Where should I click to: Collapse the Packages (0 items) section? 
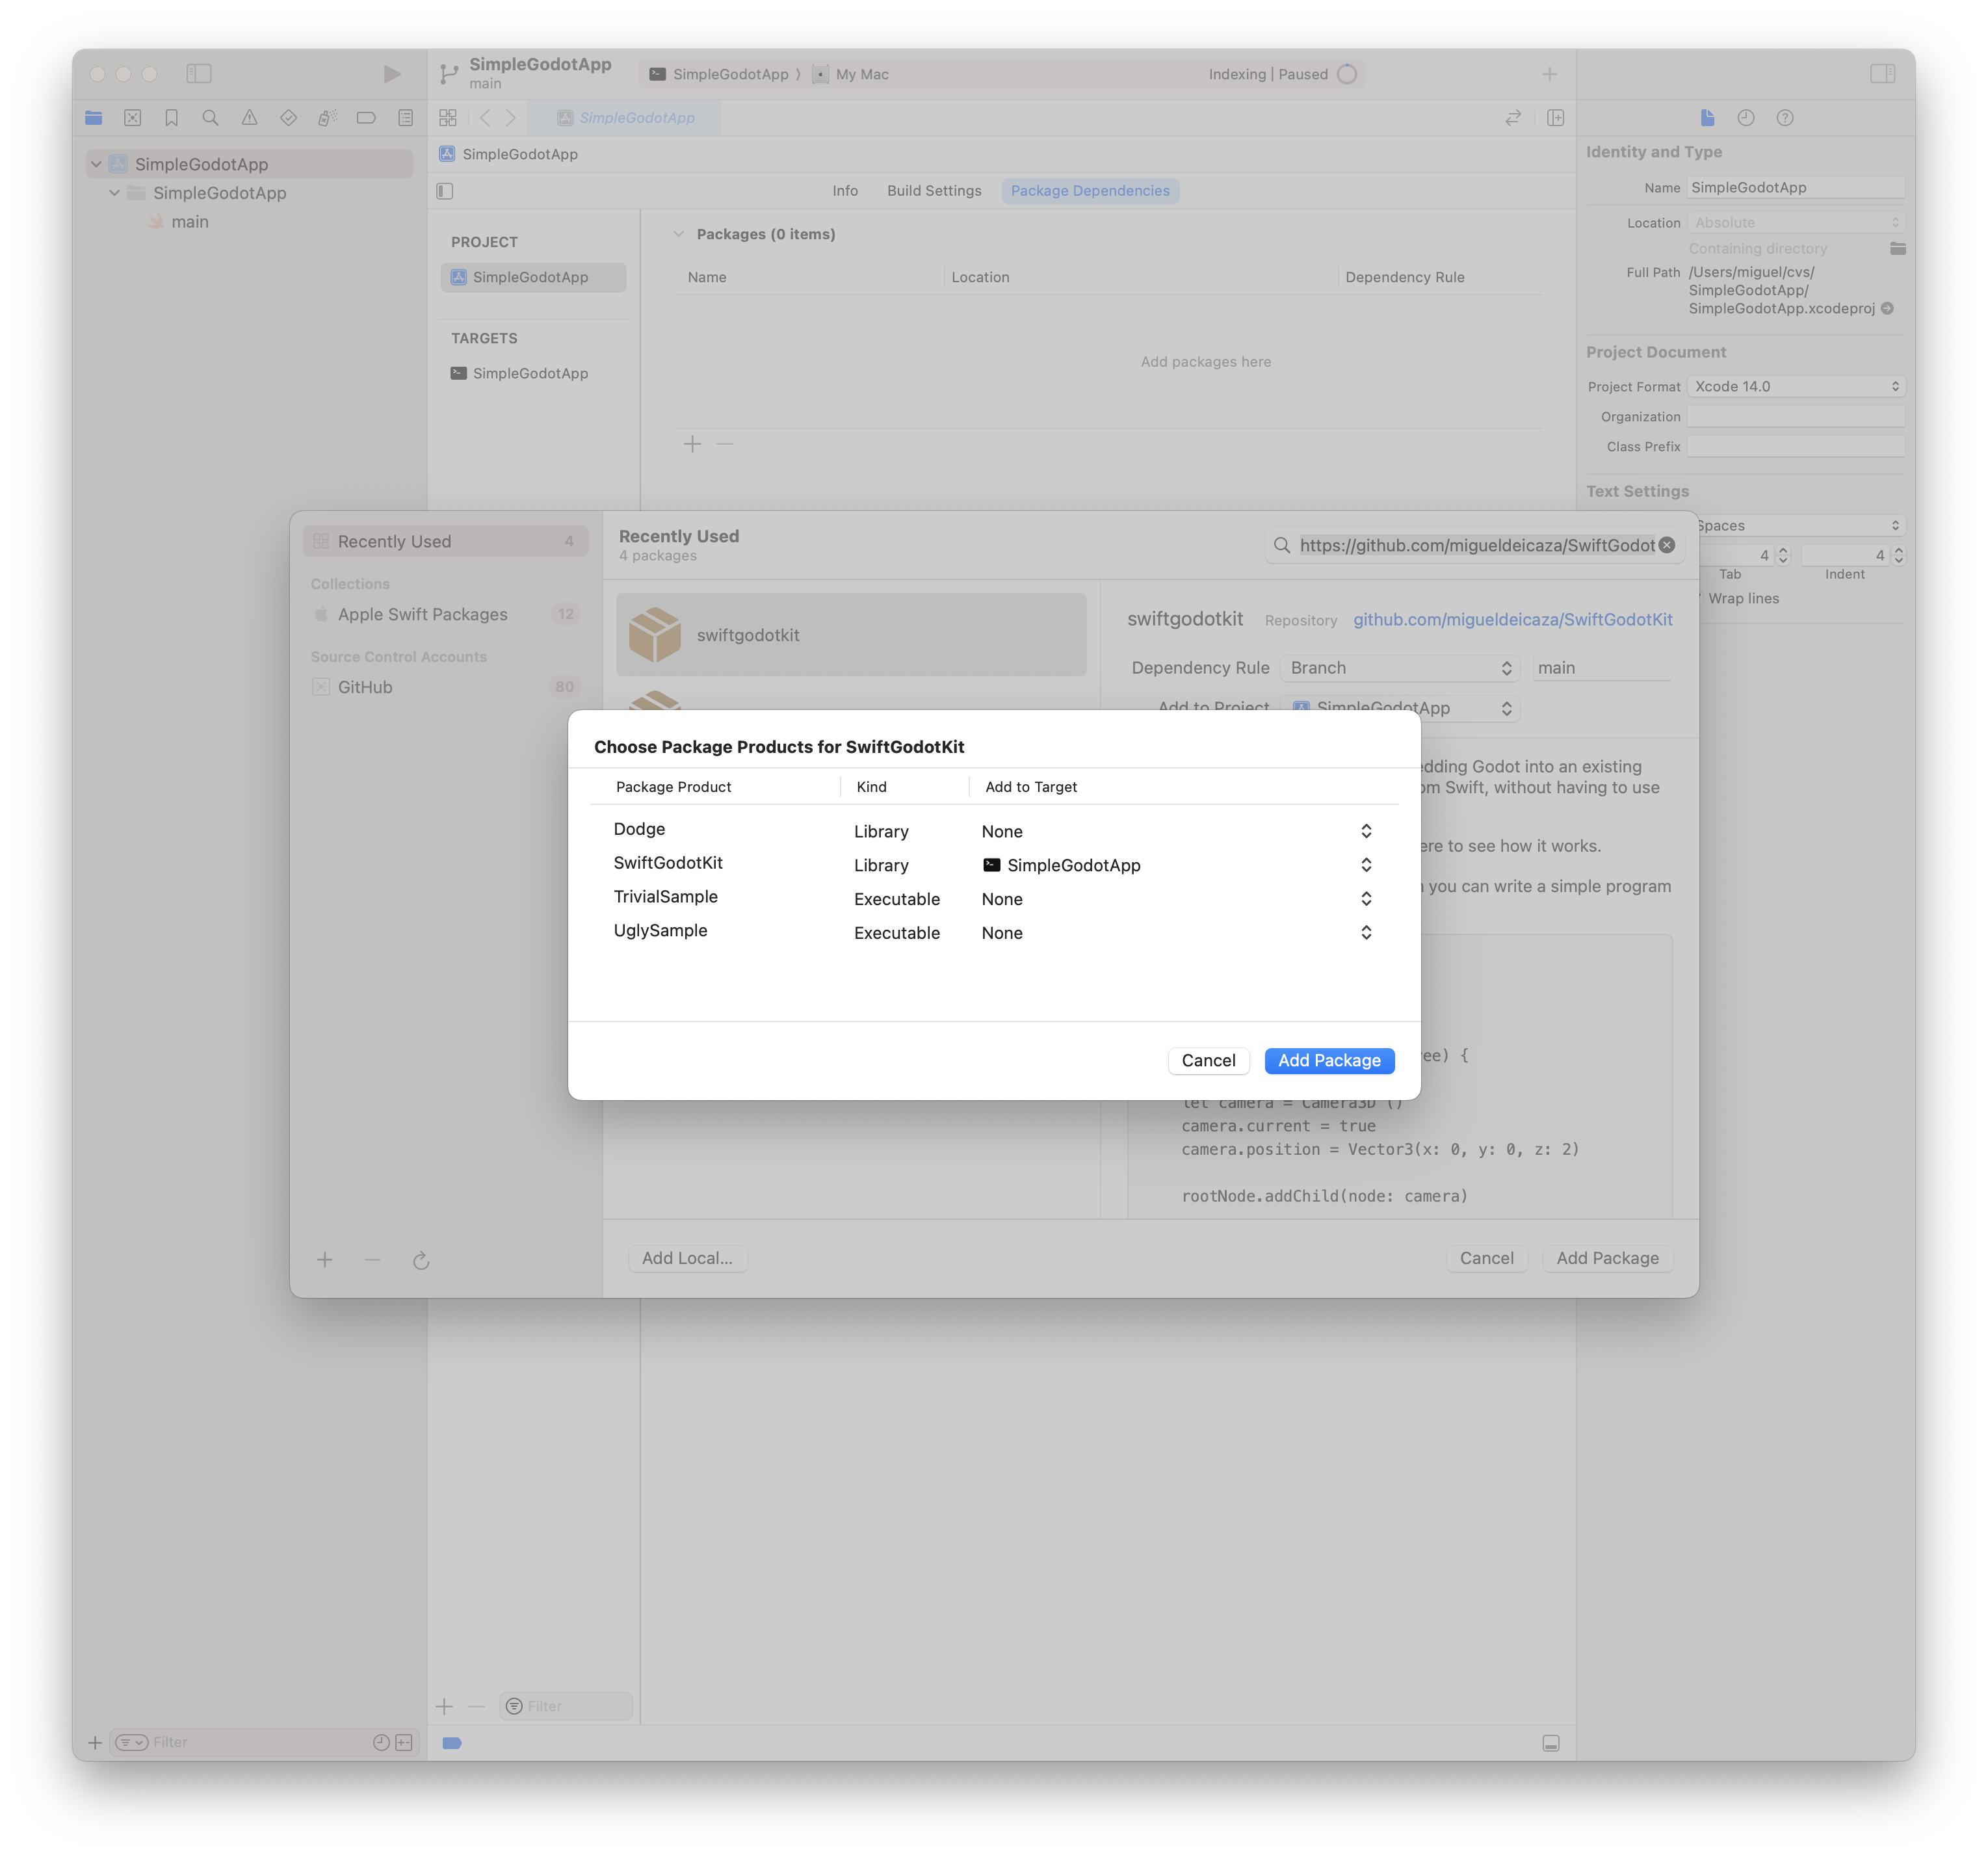678,234
